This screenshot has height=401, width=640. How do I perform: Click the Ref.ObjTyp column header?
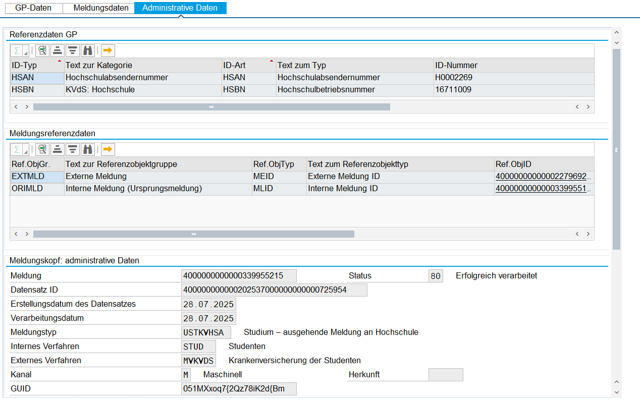coord(279,164)
